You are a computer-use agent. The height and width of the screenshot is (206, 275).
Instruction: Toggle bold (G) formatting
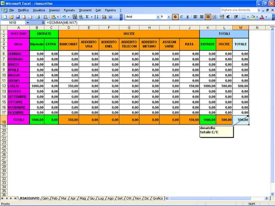175,17
